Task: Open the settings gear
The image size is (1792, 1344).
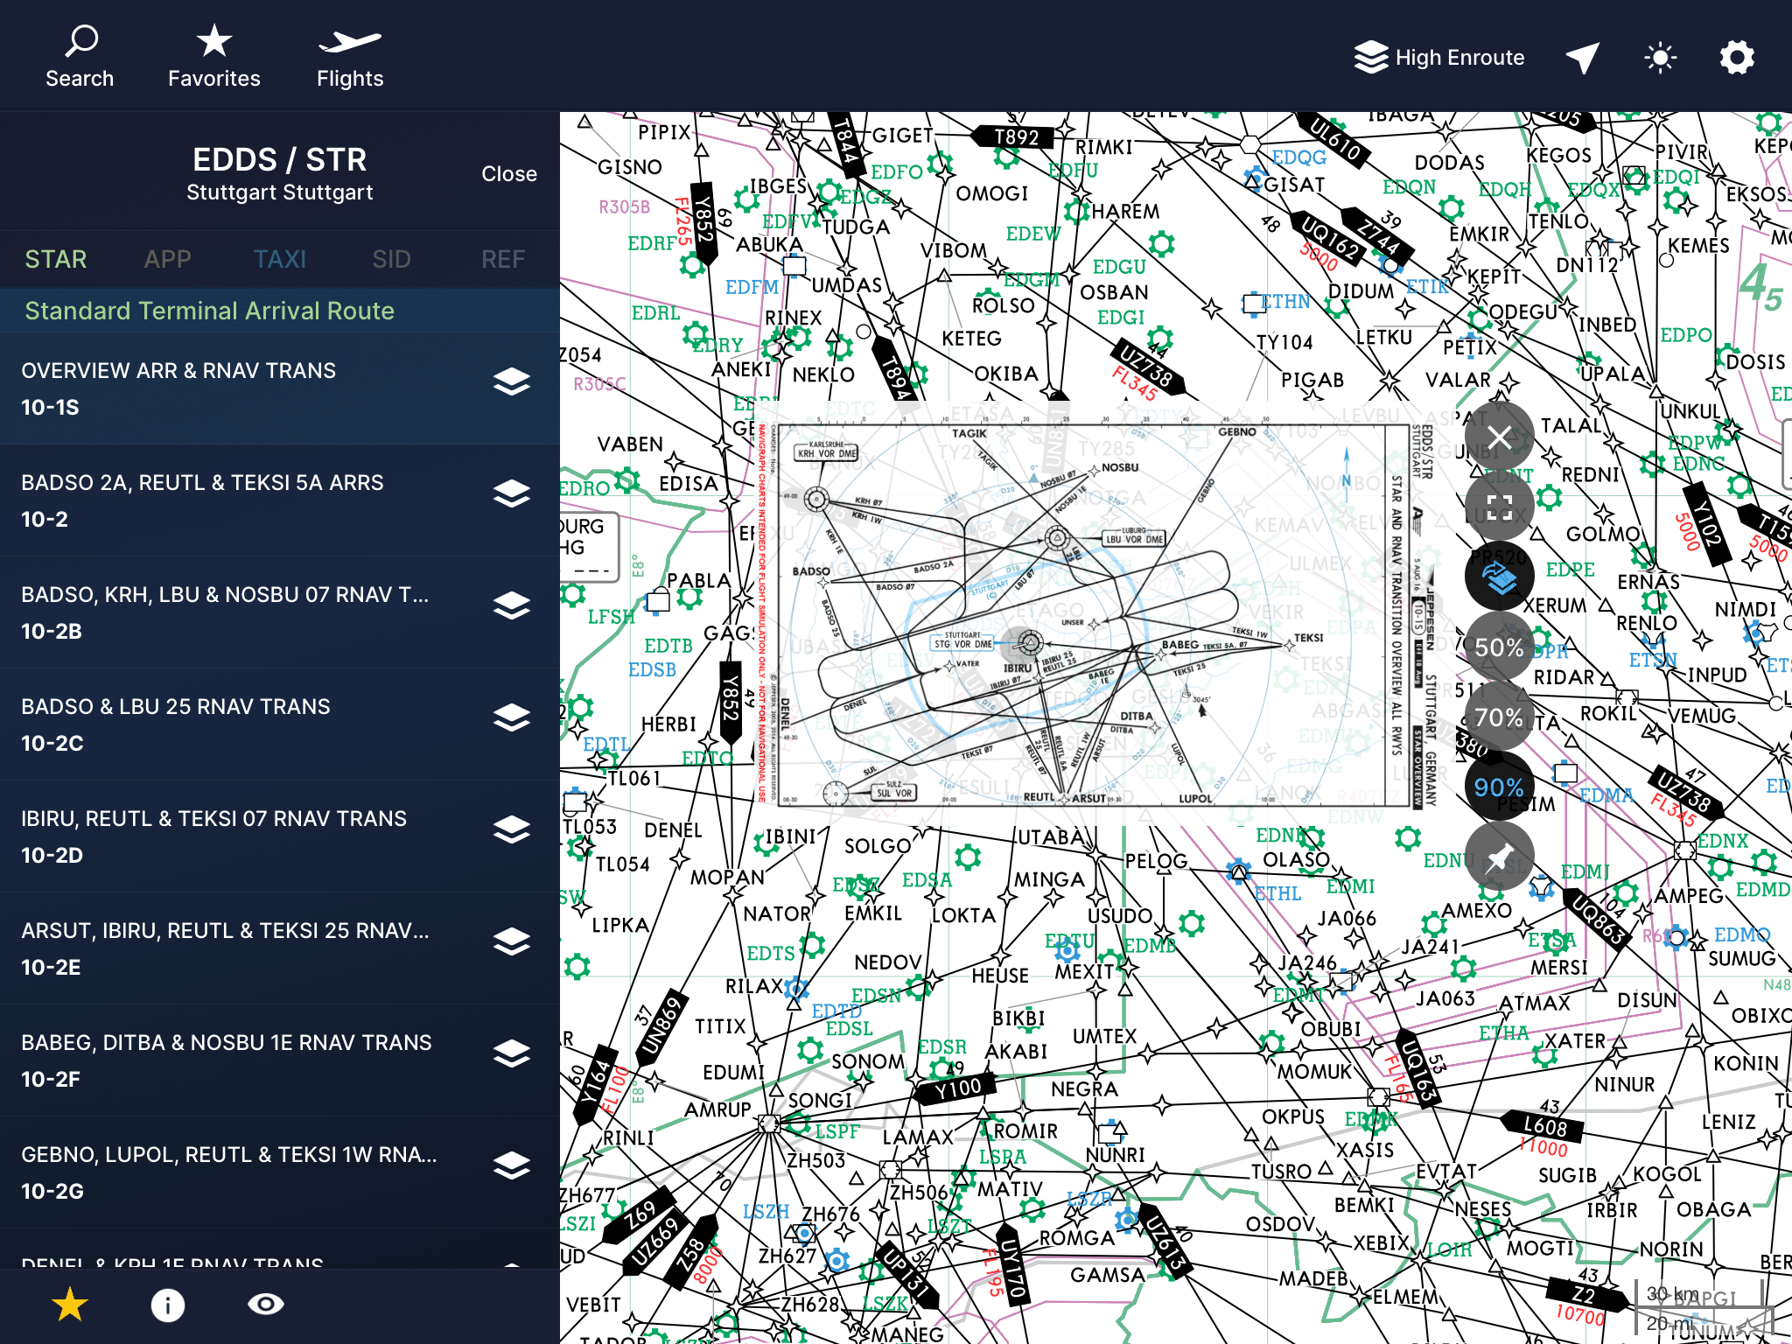Action: (x=1737, y=58)
